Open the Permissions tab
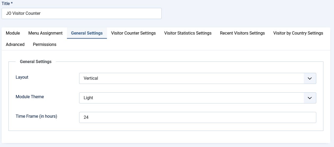Screen dimensions: 334x147 [44, 45]
